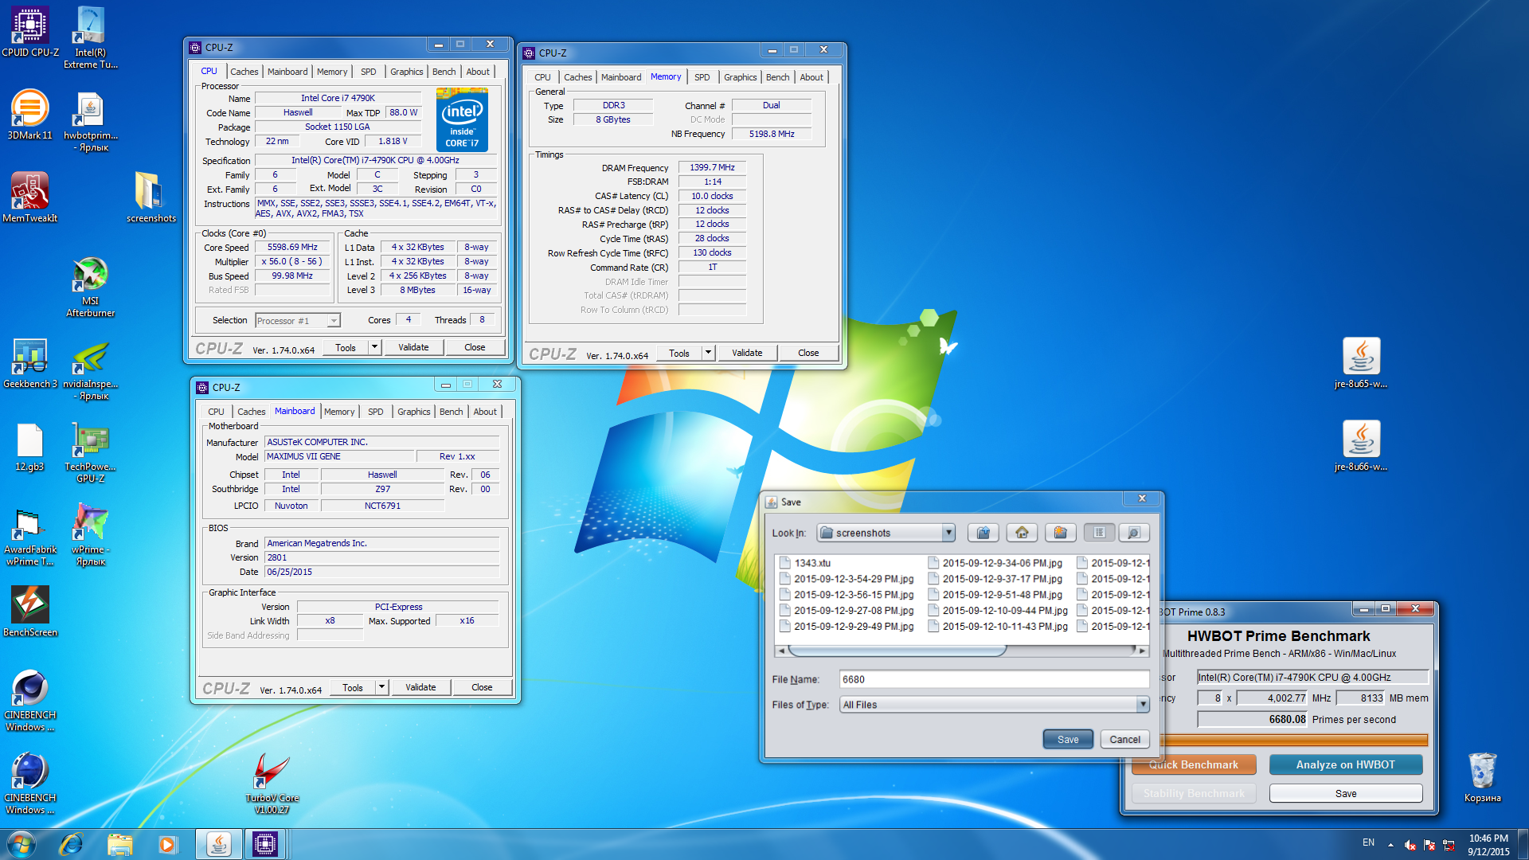Launch BenchScreen desktop icon

30,612
